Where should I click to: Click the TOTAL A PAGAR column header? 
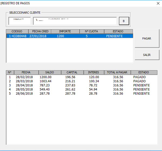[x=117, y=73]
